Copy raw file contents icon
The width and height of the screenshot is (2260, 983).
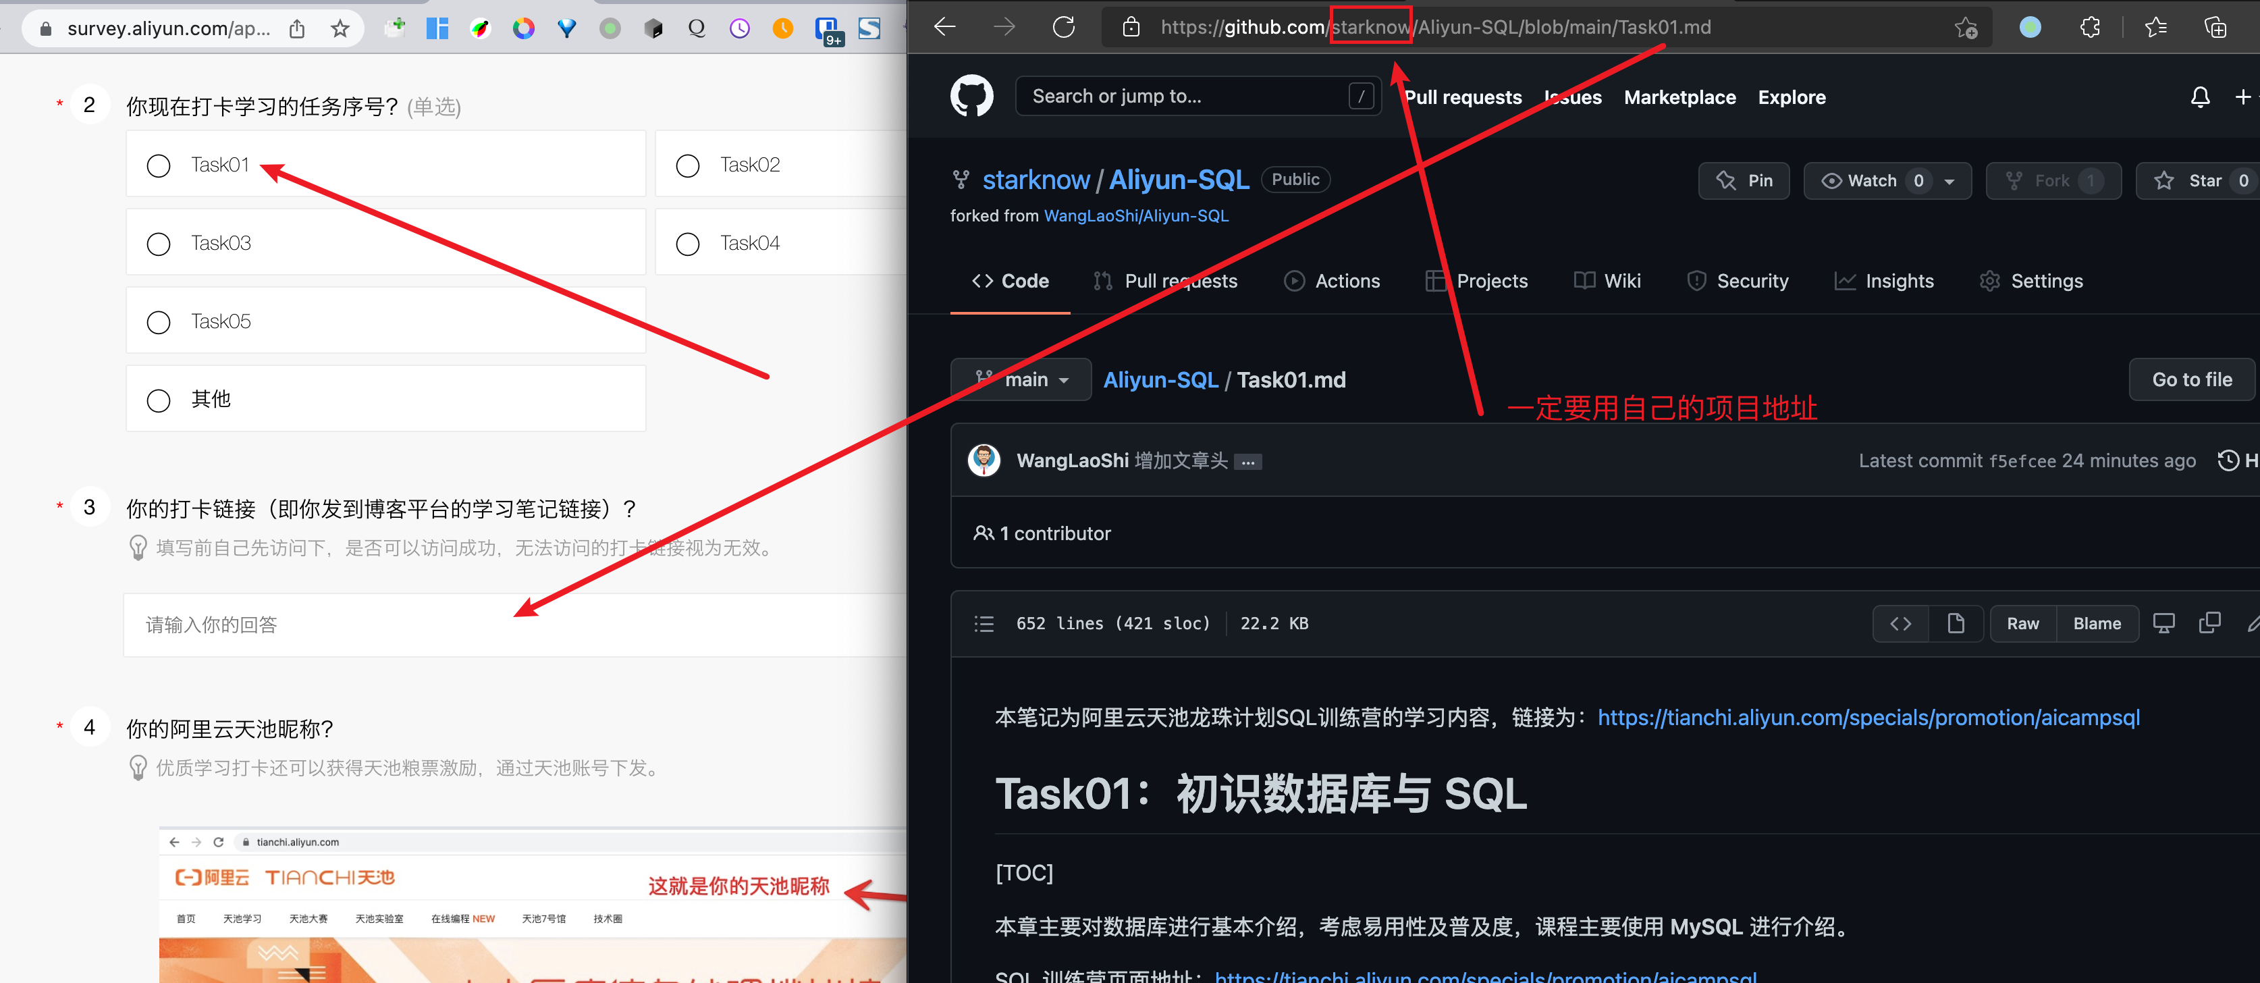(x=2209, y=623)
